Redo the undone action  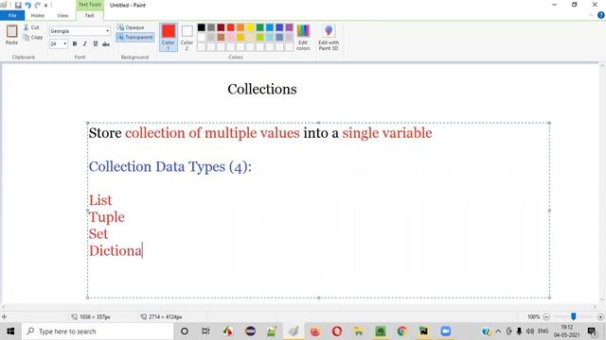38,6
